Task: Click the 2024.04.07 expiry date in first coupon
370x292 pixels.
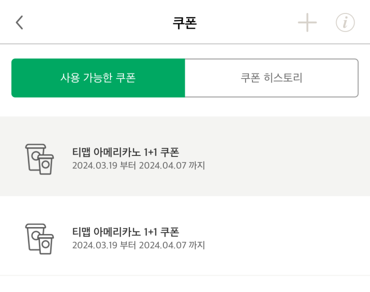Action: (161, 165)
